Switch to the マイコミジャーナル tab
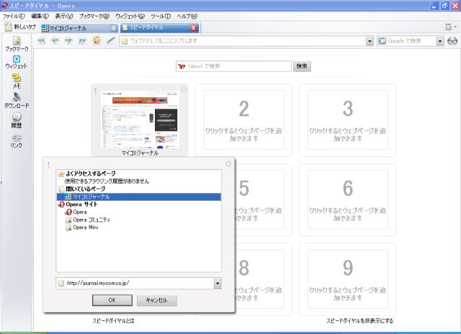This screenshot has height=334, width=461. pos(75,28)
